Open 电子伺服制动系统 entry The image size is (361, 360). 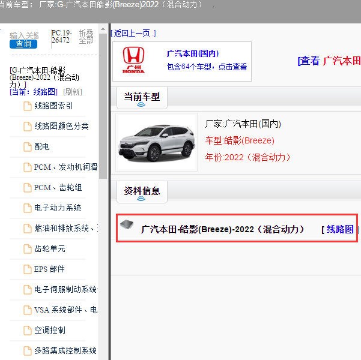pos(65,289)
